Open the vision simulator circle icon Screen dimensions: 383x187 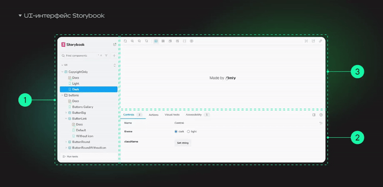[x=191, y=41]
